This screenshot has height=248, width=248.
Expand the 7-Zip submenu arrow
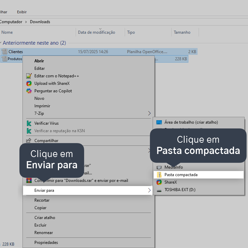(149, 113)
